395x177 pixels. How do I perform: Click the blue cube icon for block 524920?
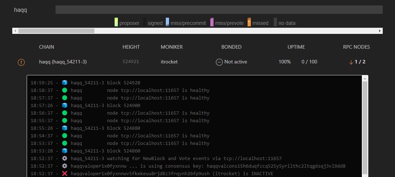[65, 83]
